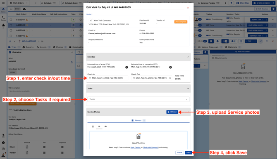Collapse the Tasks section

click(x=188, y=89)
